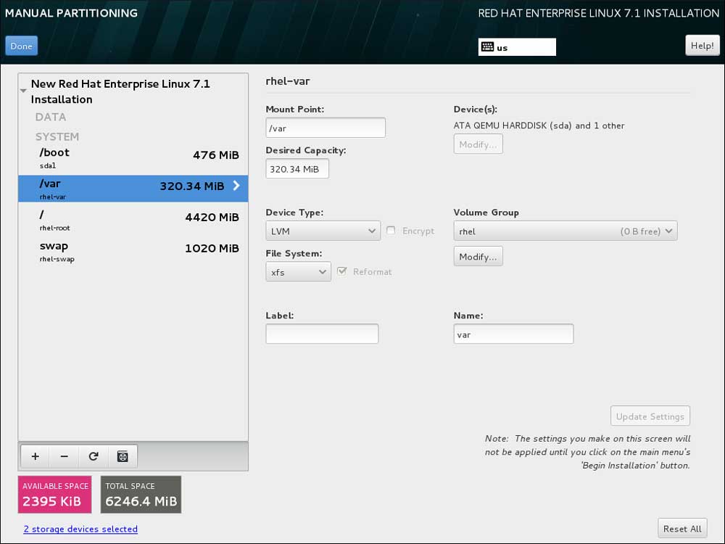
Task: Open the Volume Group rhel dropdown
Action: pyautogui.click(x=565, y=231)
